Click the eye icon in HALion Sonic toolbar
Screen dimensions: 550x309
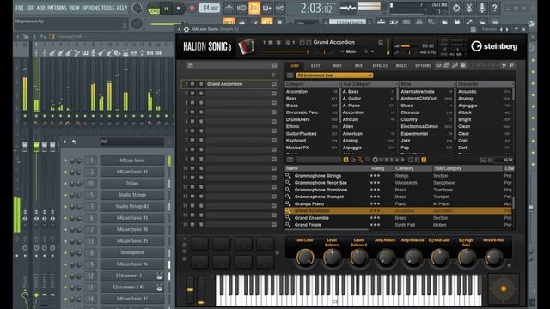coord(439,65)
